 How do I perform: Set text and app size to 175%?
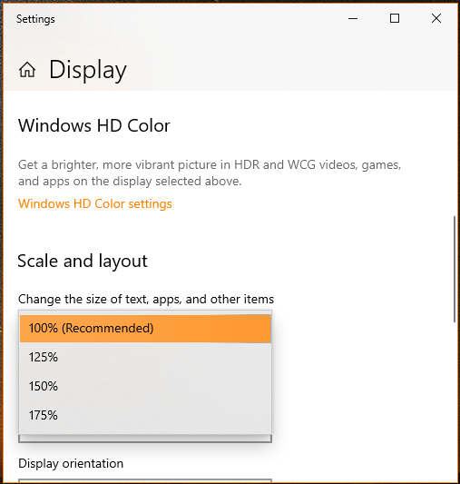(x=145, y=416)
